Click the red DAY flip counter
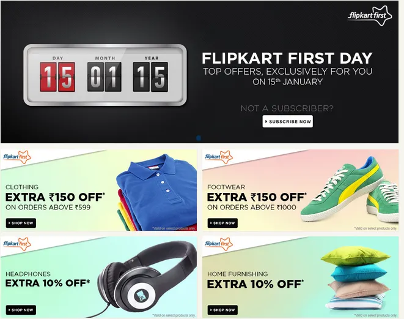Image resolution: width=404 pixels, height=319 pixels. pyautogui.click(x=57, y=77)
